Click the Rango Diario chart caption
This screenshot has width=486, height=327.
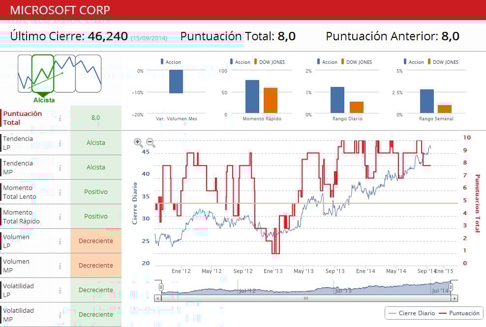(x=347, y=119)
